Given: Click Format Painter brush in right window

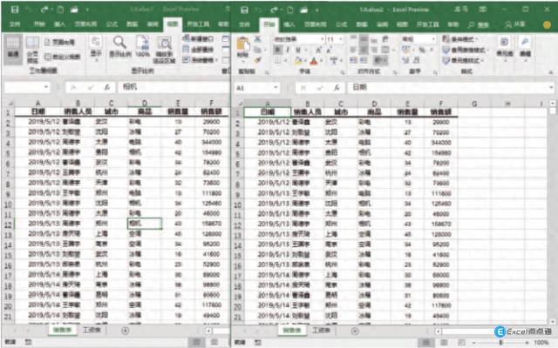Looking at the screenshot, I should [258, 61].
